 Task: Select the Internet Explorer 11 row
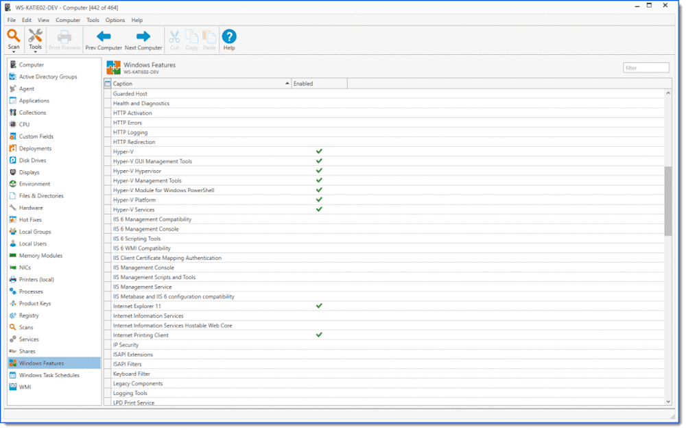[384, 306]
